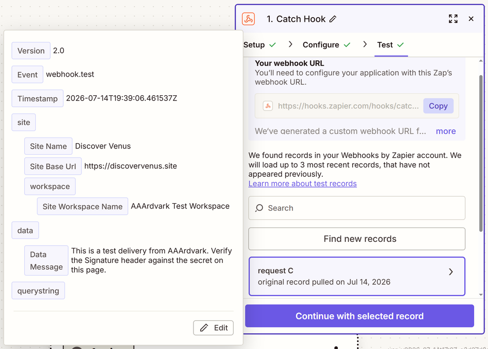
Task: Click the Version field label
Action: [31, 50]
